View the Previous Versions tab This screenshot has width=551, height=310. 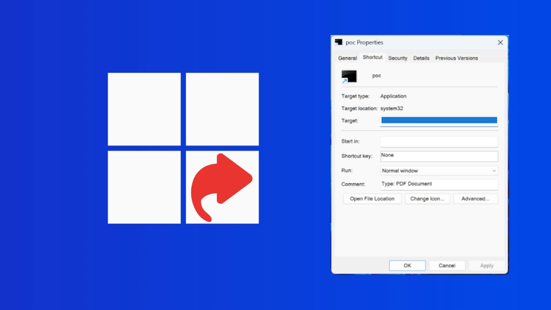tap(456, 58)
